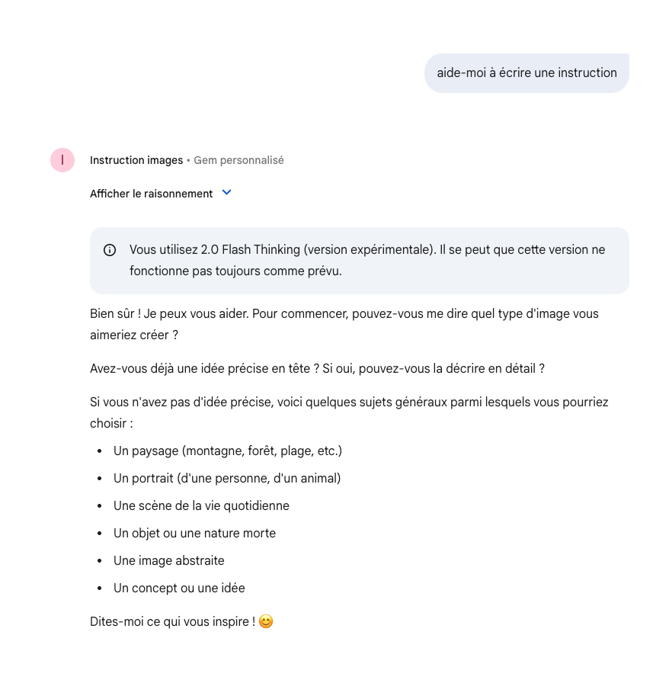This screenshot has height=683, width=669.
Task: Click the "Un portrait" list item
Action: [226, 478]
